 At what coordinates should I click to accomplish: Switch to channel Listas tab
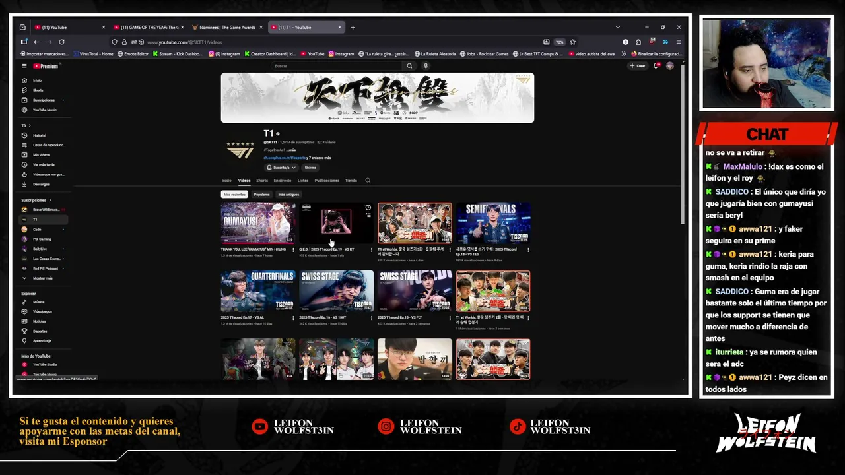click(x=303, y=181)
